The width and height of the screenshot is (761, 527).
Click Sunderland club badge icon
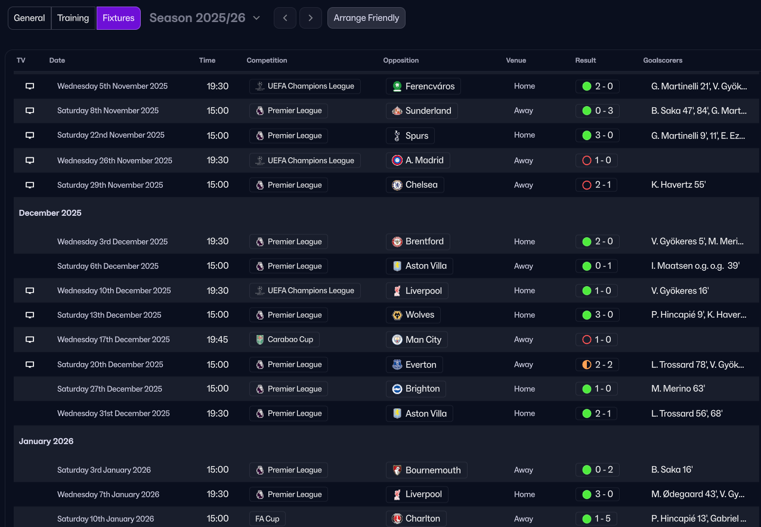pyautogui.click(x=397, y=111)
